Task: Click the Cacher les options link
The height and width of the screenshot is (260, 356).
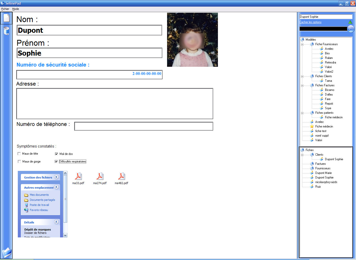Action: pos(310,22)
